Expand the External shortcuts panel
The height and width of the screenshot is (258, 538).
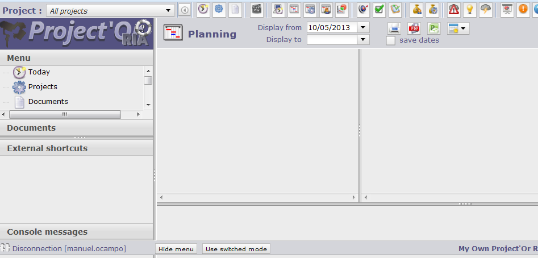[x=47, y=148]
